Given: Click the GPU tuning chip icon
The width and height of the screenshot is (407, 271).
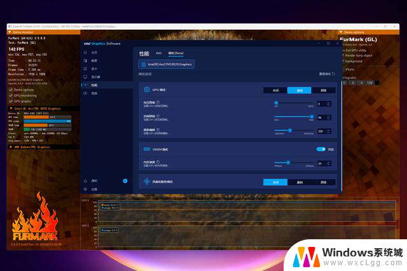Looking at the screenshot, I should [x=147, y=89].
